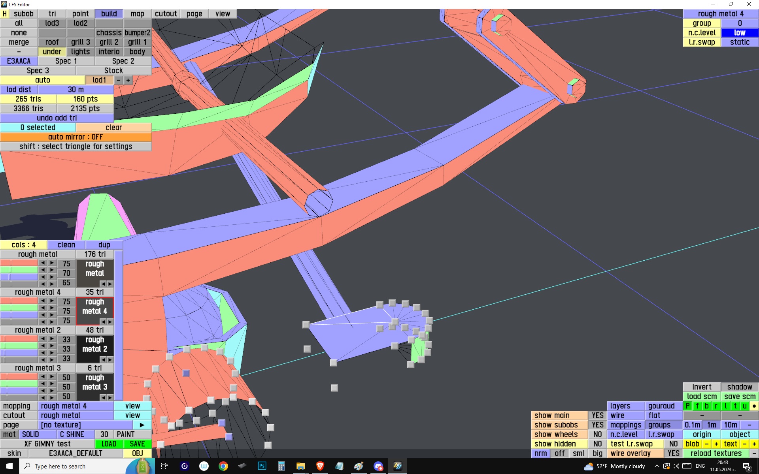
Task: Toggle show wheels NO button
Action: point(597,434)
